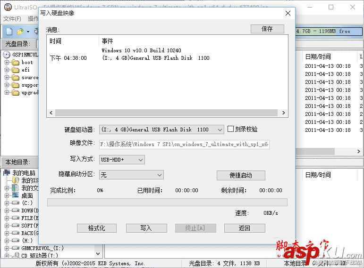The height and width of the screenshot is (268, 364).
Task: Select the sources folder in disc tree
Action: (x=16, y=78)
